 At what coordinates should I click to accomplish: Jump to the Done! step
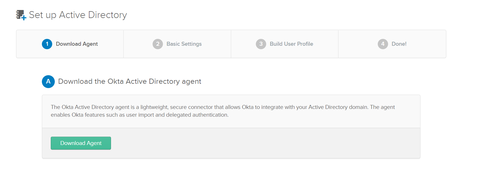[399, 44]
